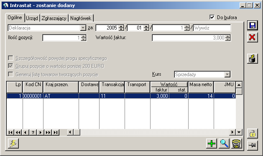Toggle the Do bufora checkbox
Screen dimensions: 263x156
pos(212,17)
